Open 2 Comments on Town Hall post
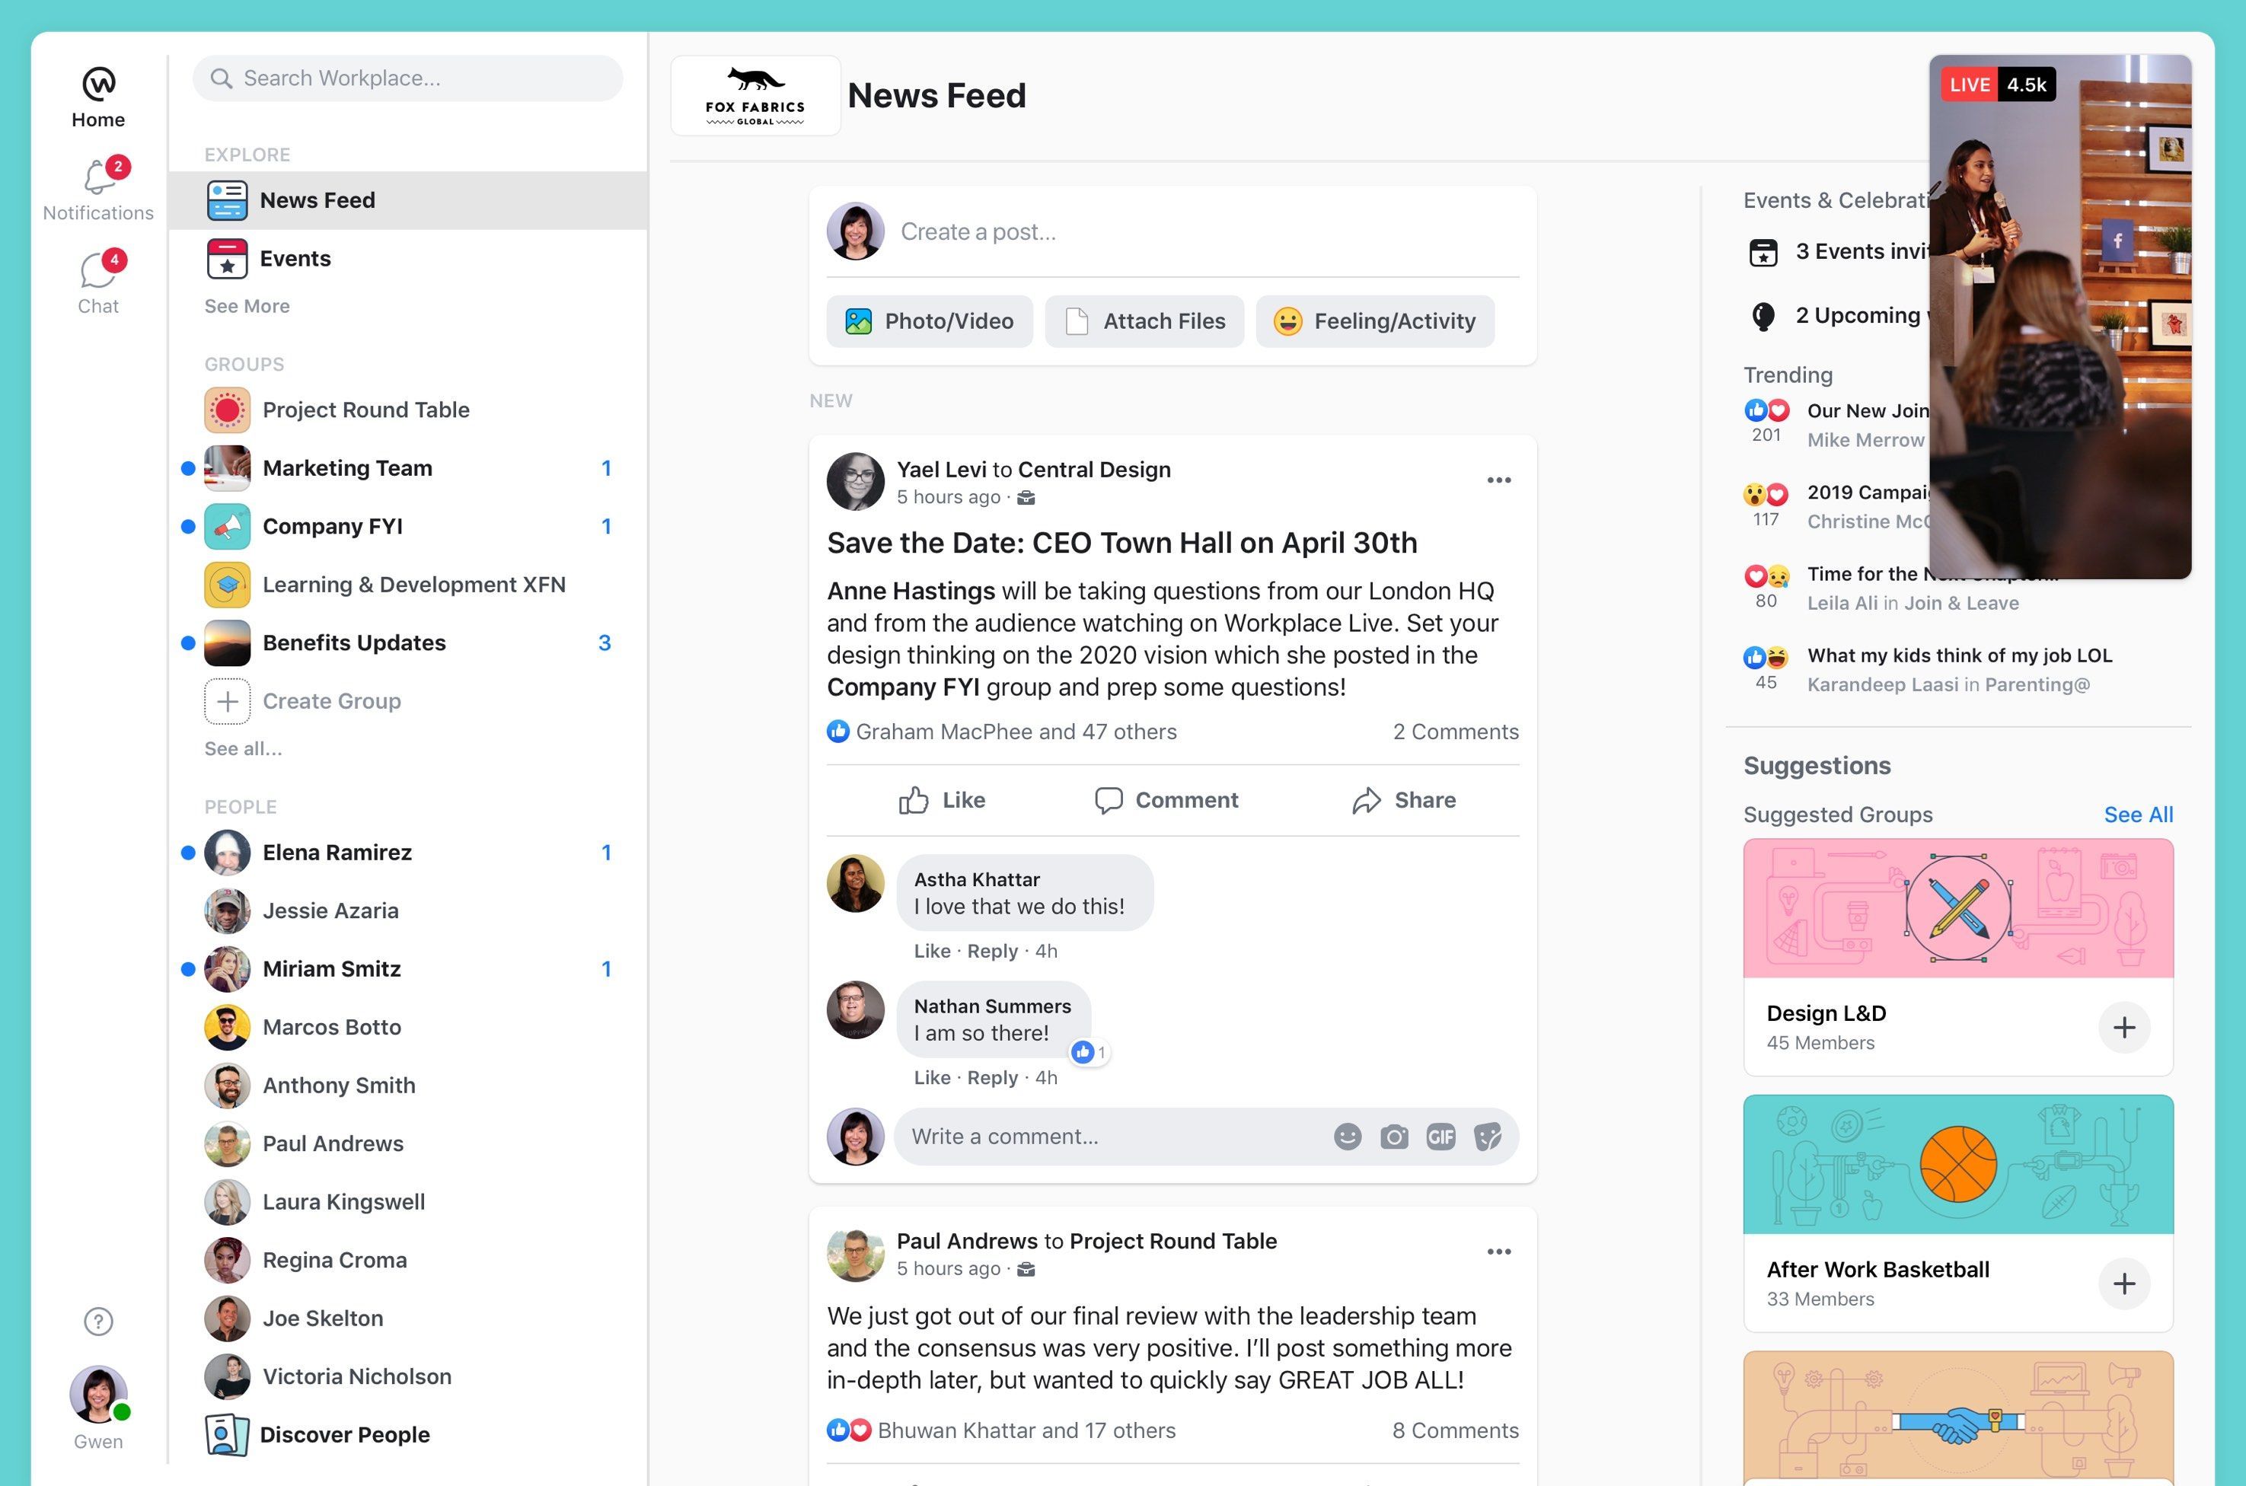The image size is (2246, 1486). click(x=1455, y=732)
